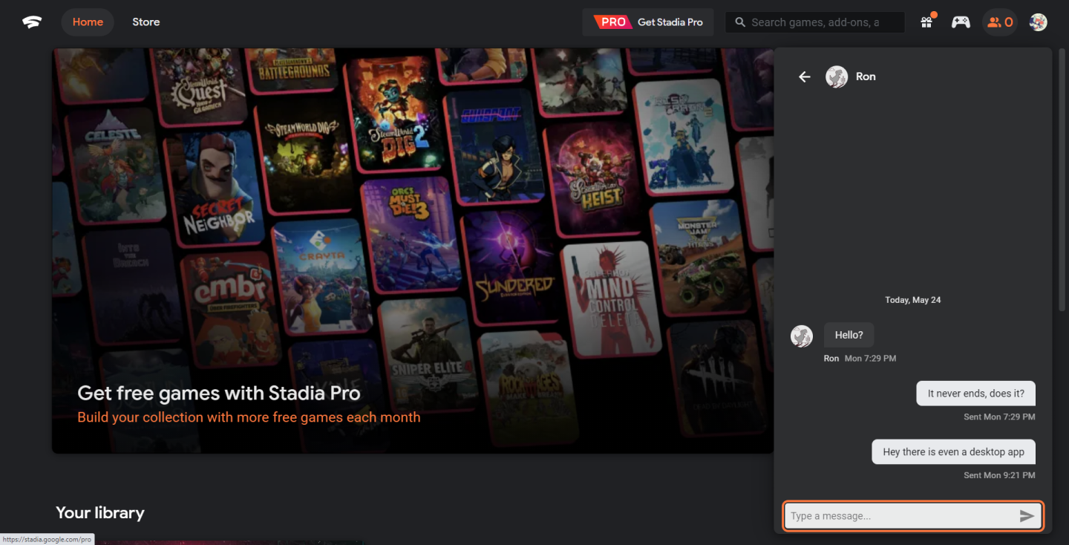Open the friends list icon
The height and width of the screenshot is (545, 1069).
tap(1000, 22)
